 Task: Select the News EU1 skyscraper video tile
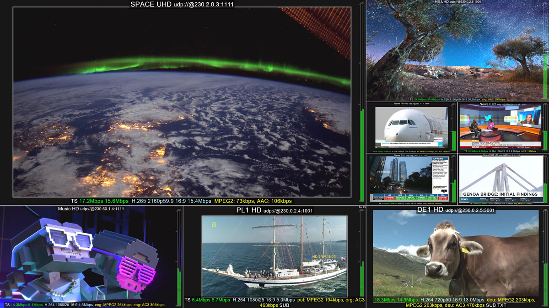(409, 180)
